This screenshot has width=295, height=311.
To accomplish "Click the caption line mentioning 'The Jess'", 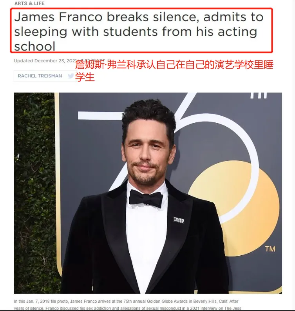I will click(128, 308).
